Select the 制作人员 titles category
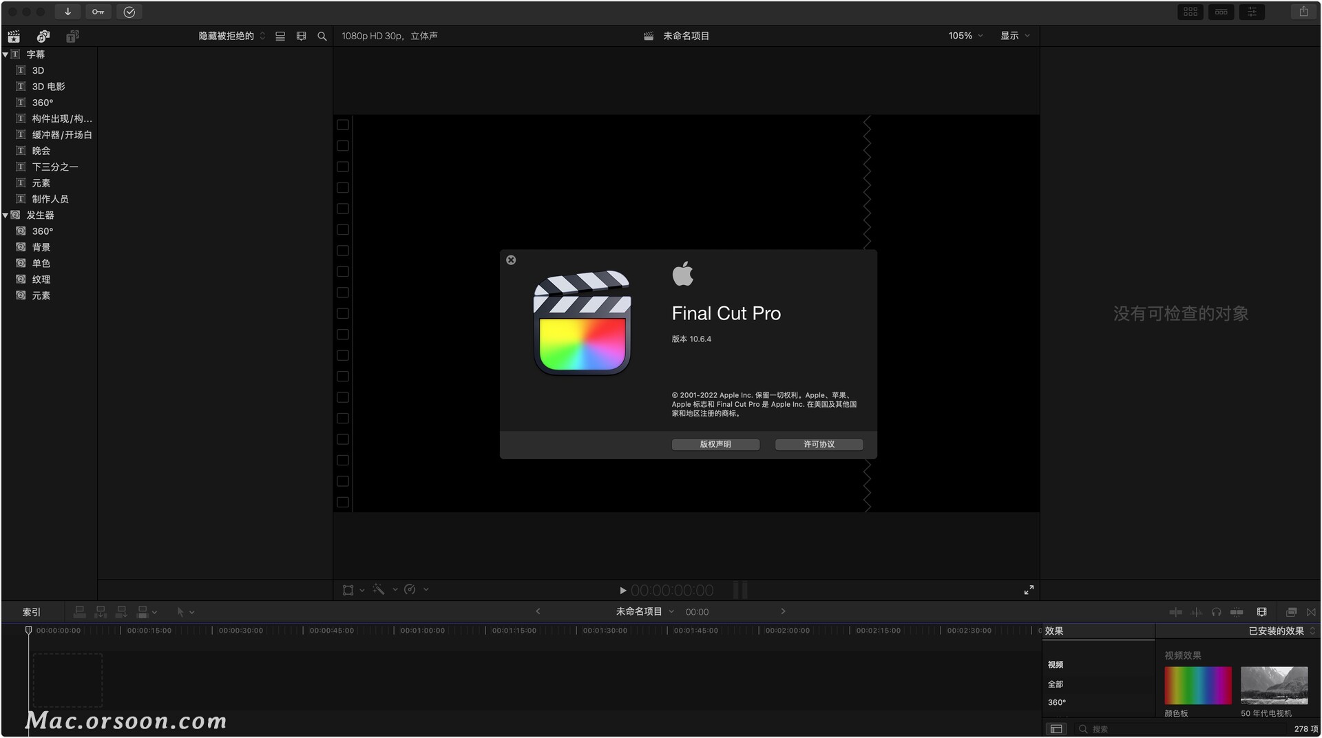This screenshot has width=1322, height=738. click(50, 199)
